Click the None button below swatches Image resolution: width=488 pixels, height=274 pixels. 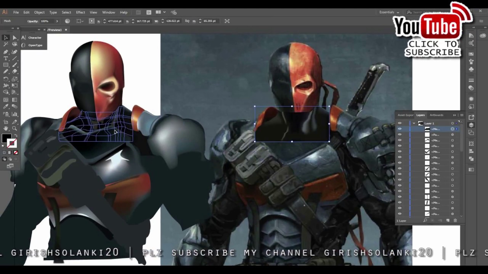point(16,153)
